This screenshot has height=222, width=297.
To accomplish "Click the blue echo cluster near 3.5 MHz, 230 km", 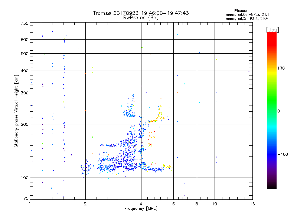I will (129, 114).
